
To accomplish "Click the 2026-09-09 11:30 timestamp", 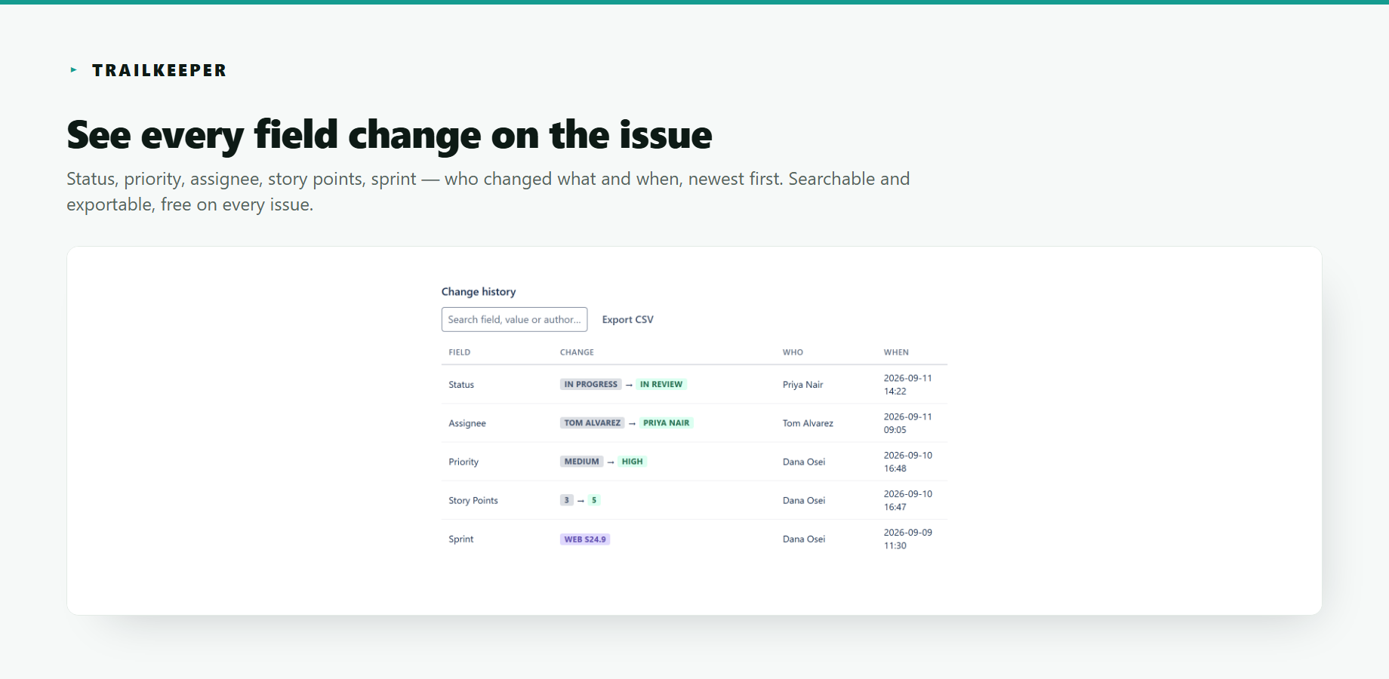I will pos(908,539).
